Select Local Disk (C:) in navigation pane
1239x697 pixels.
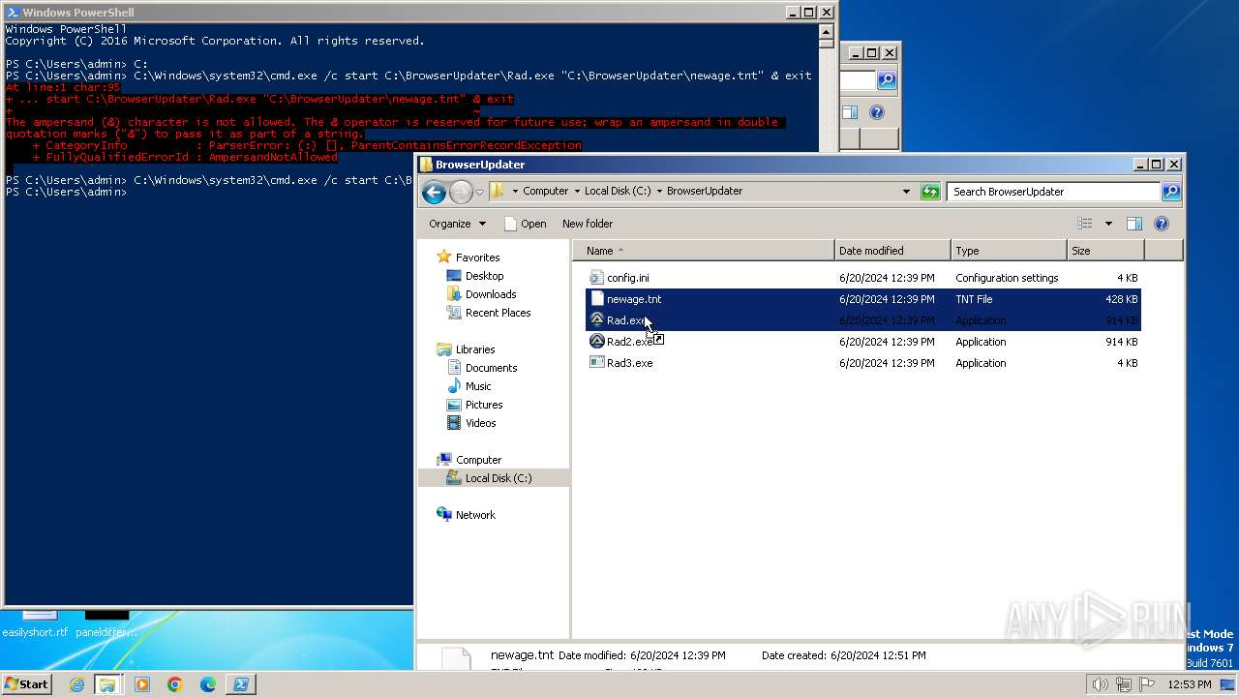[498, 478]
